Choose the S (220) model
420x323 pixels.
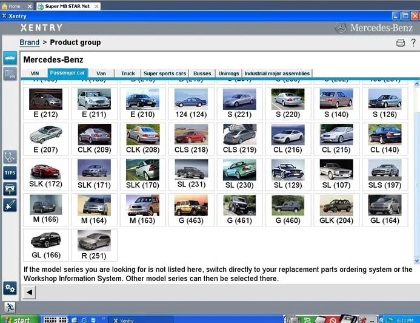tap(288, 104)
